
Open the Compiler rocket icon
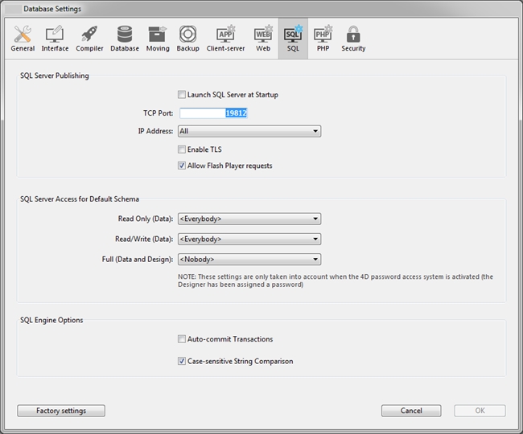[89, 38]
